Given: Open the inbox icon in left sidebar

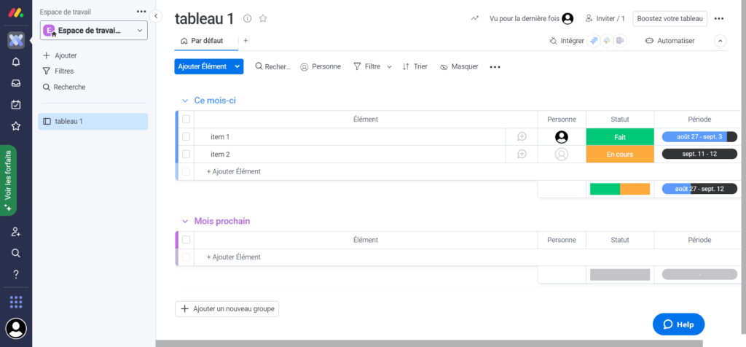Looking at the screenshot, I should 15,83.
